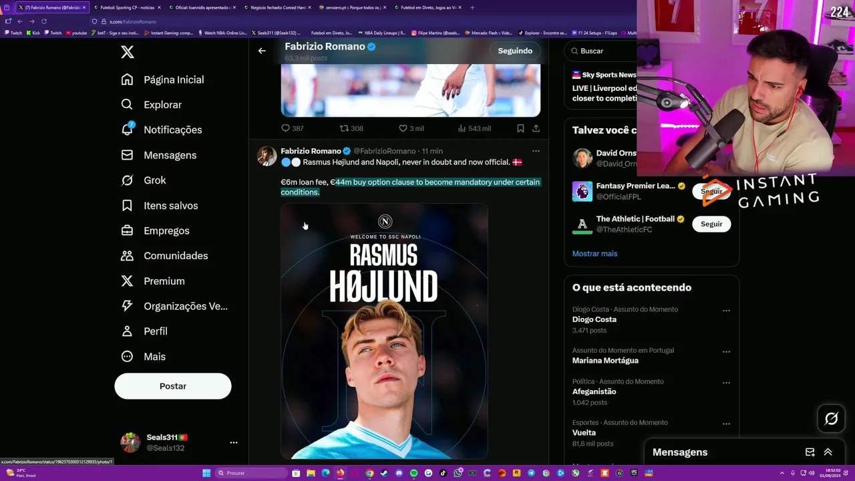Image resolution: width=855 pixels, height=481 pixels.
Task: Open Perfil from the sidebar
Action: click(x=144, y=331)
